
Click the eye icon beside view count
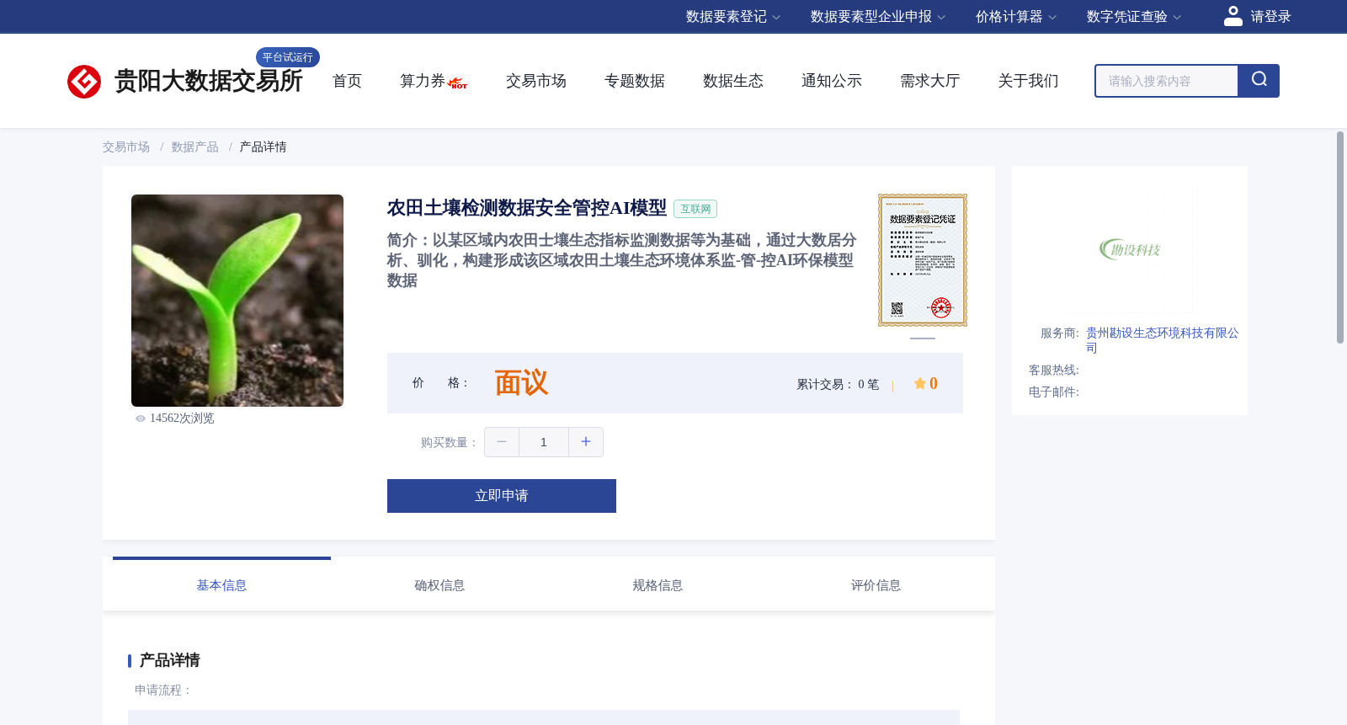coord(141,418)
